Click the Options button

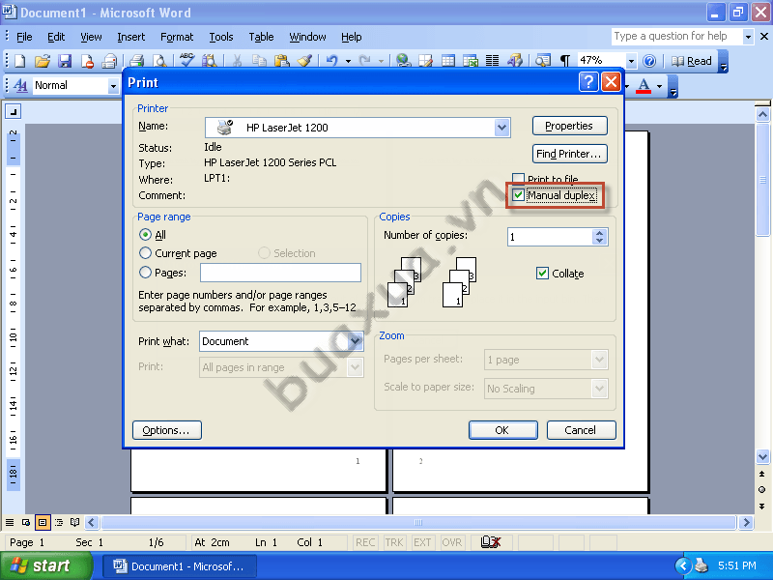pos(166,430)
